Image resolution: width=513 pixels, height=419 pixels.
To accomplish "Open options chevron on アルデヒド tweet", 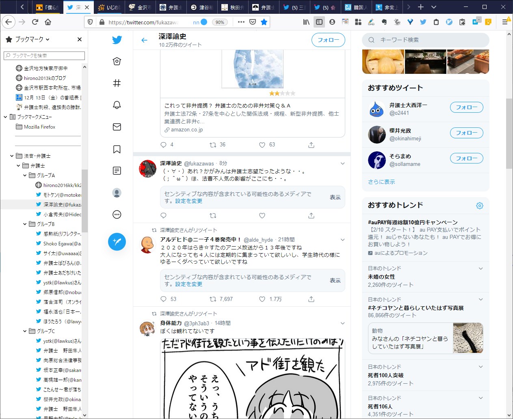I will click(x=342, y=240).
